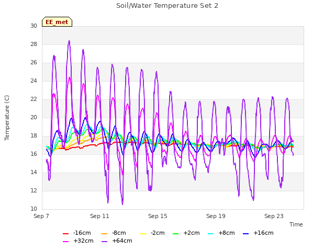
Task: Click the 14 y-axis tick label
Action: tap(33, 173)
